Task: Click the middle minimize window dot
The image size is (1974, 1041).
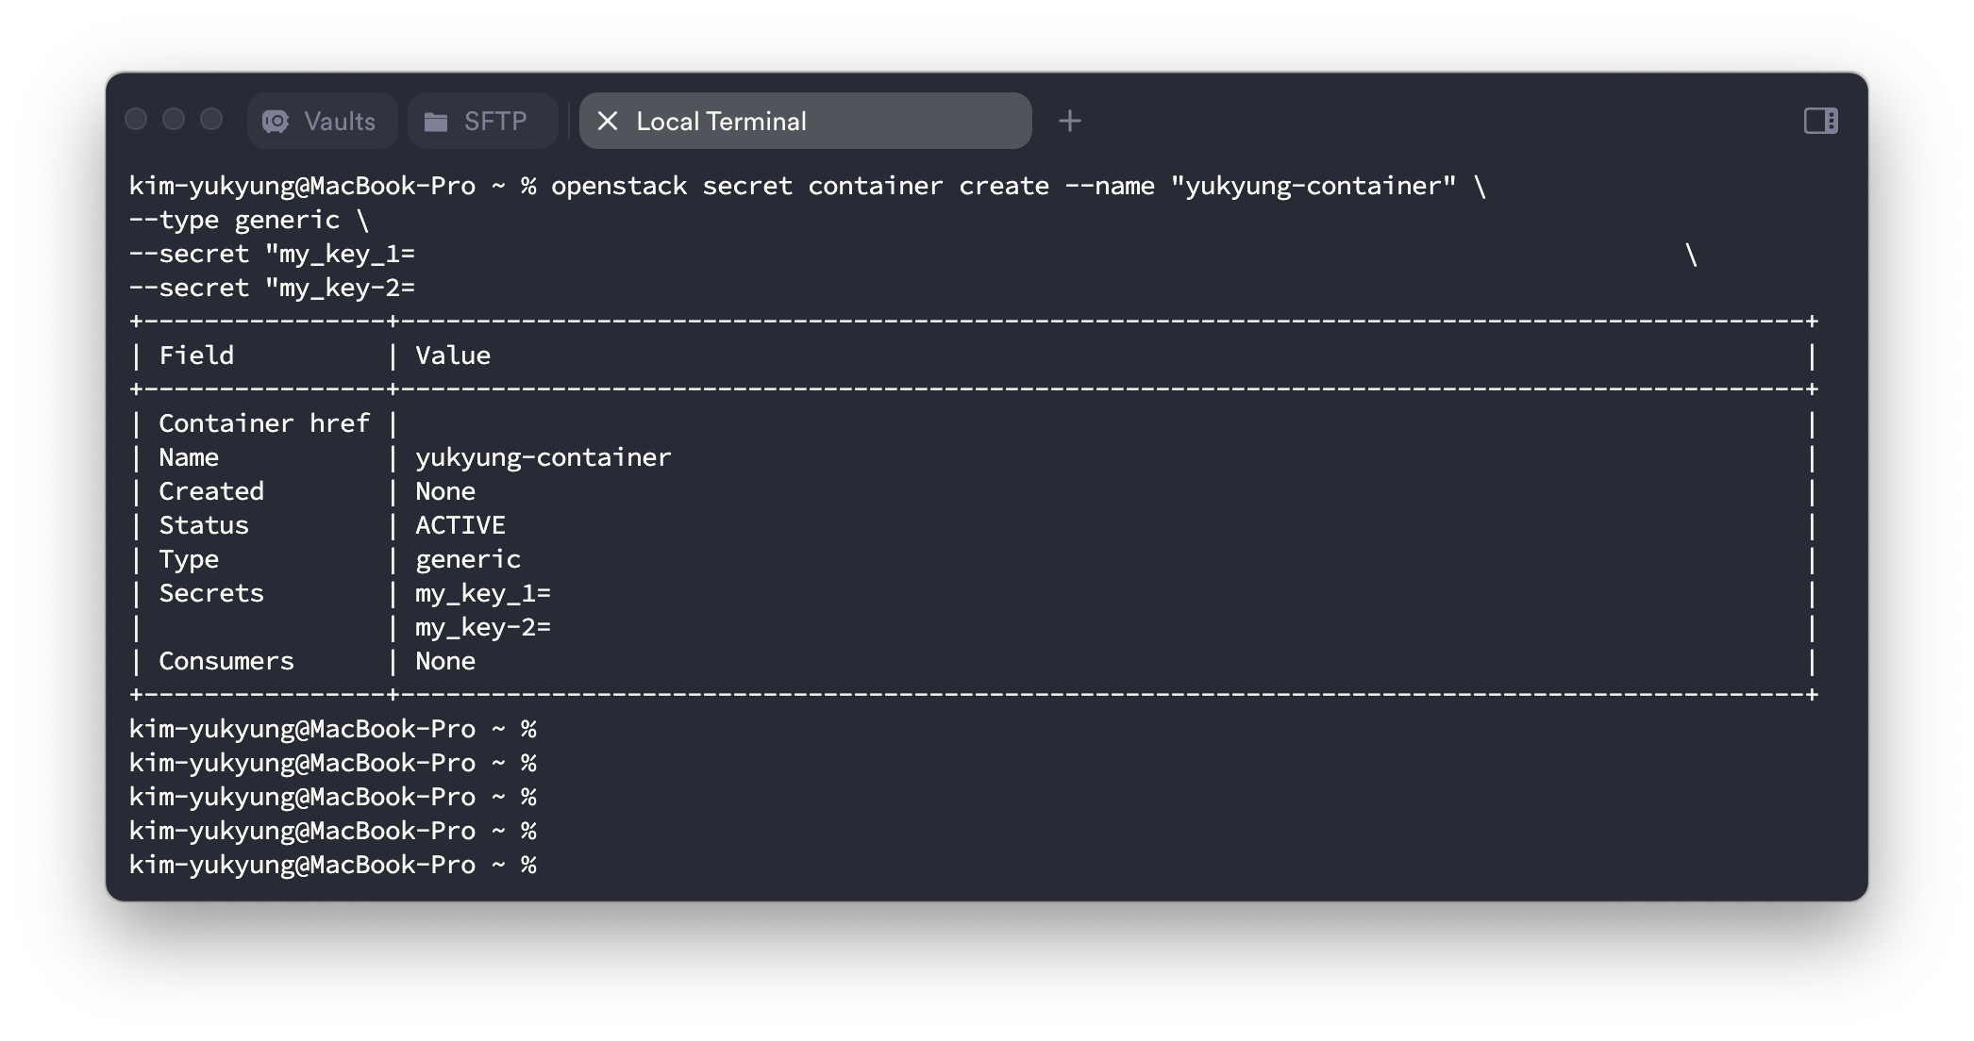Action: [x=174, y=120]
